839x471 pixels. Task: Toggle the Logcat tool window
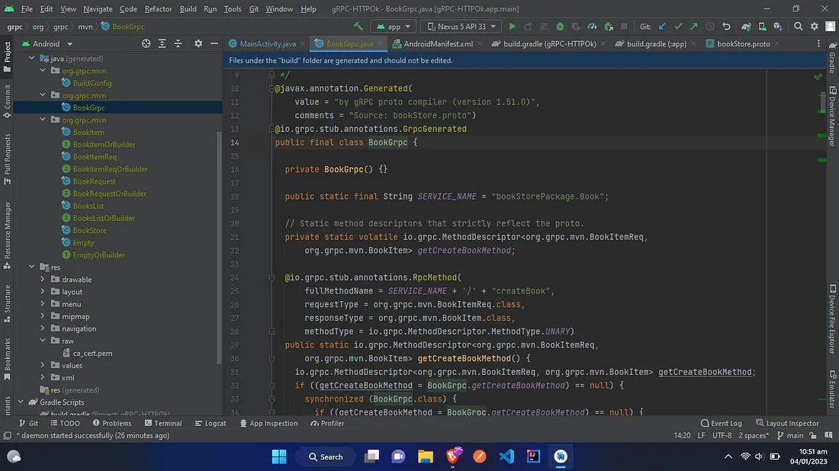(x=211, y=423)
